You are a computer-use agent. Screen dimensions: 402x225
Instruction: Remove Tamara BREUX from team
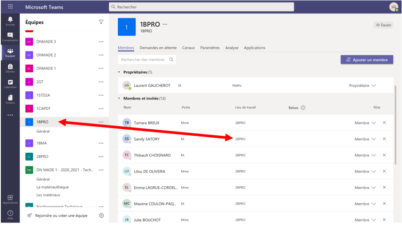click(384, 123)
